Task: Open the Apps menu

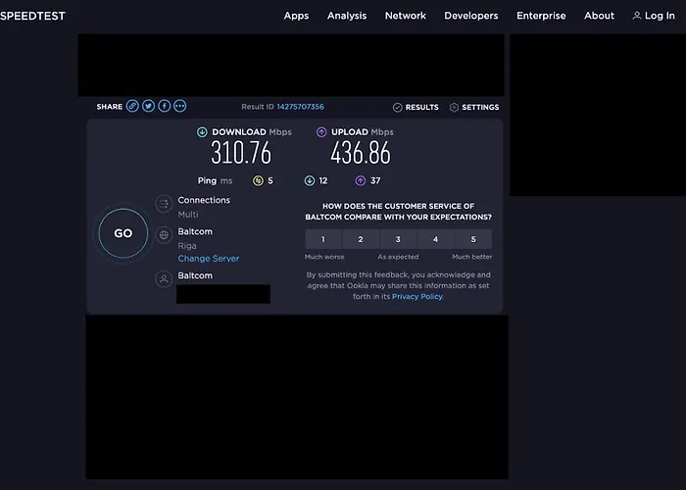Action: pyautogui.click(x=296, y=16)
